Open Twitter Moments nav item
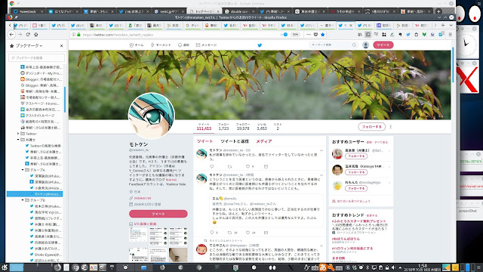483x272 pixels. 161,45
